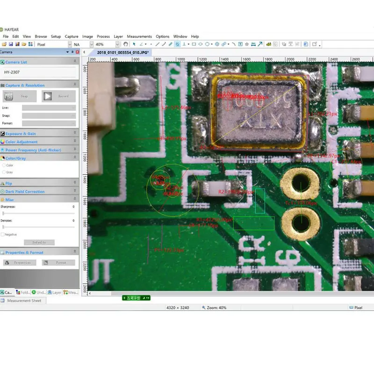Click the open-in-window icon at toolbar end
The height and width of the screenshot is (374, 374).
pyautogui.click(x=315, y=44)
